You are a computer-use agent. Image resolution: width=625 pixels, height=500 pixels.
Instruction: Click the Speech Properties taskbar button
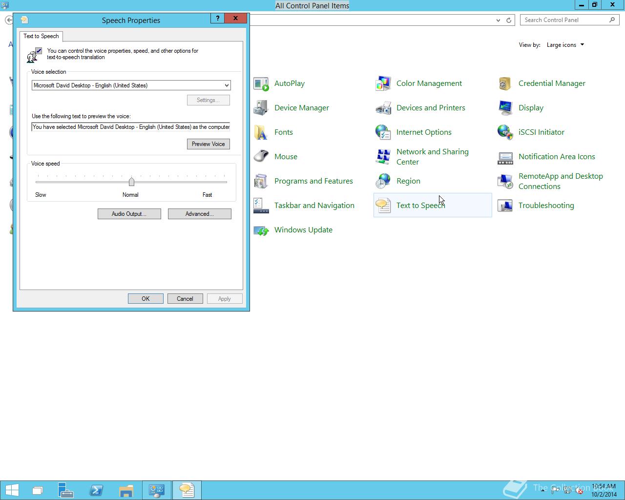(187, 490)
